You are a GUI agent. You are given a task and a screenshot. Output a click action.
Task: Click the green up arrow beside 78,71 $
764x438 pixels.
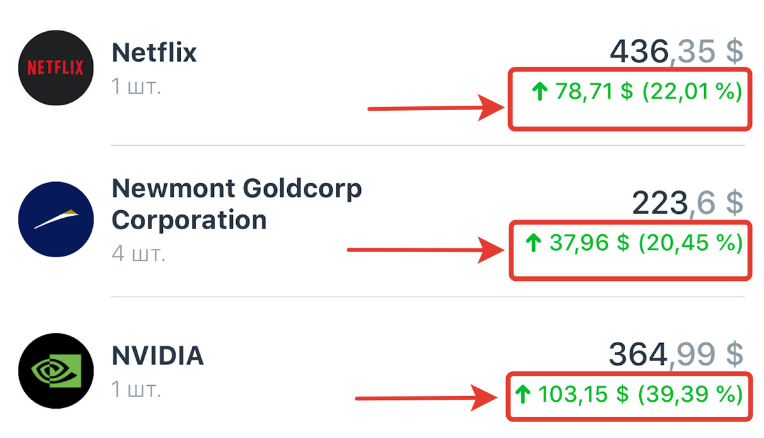coord(540,93)
